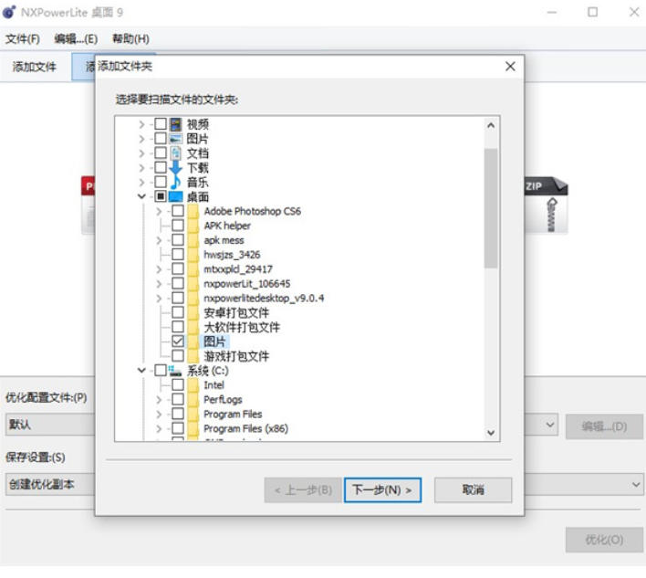Image resolution: width=646 pixels, height=578 pixels.
Task: Collapse the 系统 (C:) tree node
Action: (141, 370)
